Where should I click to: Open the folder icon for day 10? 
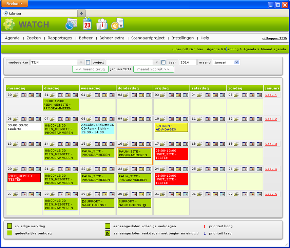click(162, 119)
